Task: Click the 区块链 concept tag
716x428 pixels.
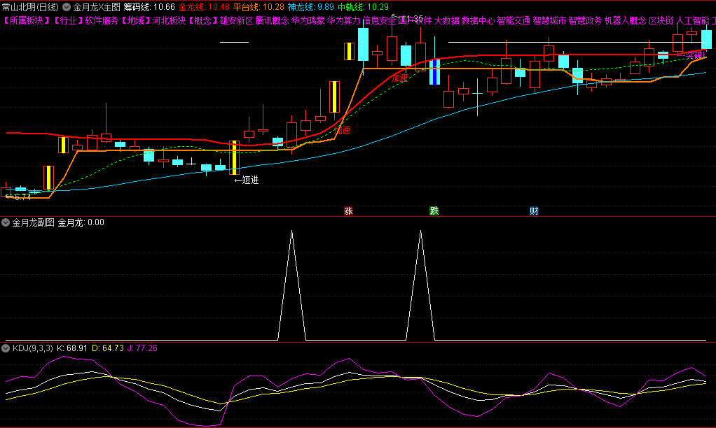Action: tap(661, 20)
